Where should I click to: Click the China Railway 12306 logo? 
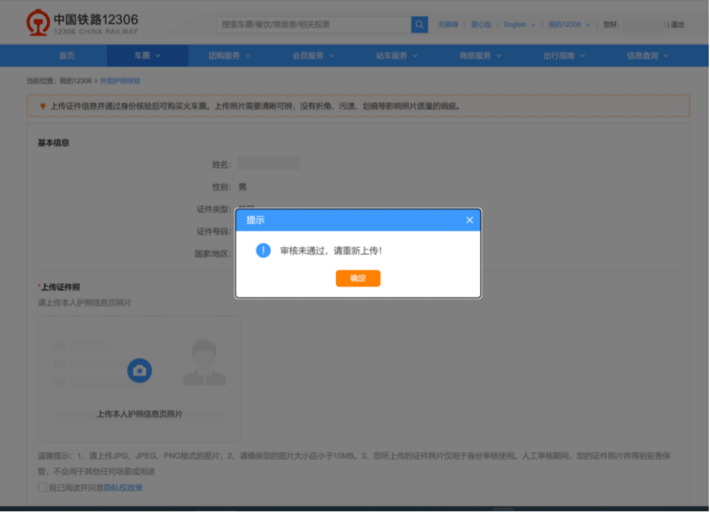coord(82,23)
